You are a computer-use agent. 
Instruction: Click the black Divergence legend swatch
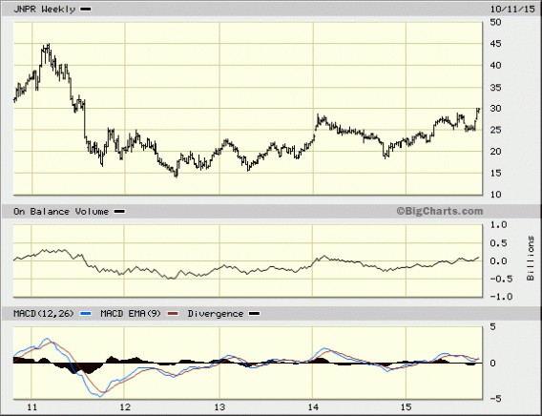(x=255, y=314)
